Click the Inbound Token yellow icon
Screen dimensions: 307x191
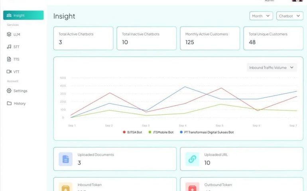[65, 187]
